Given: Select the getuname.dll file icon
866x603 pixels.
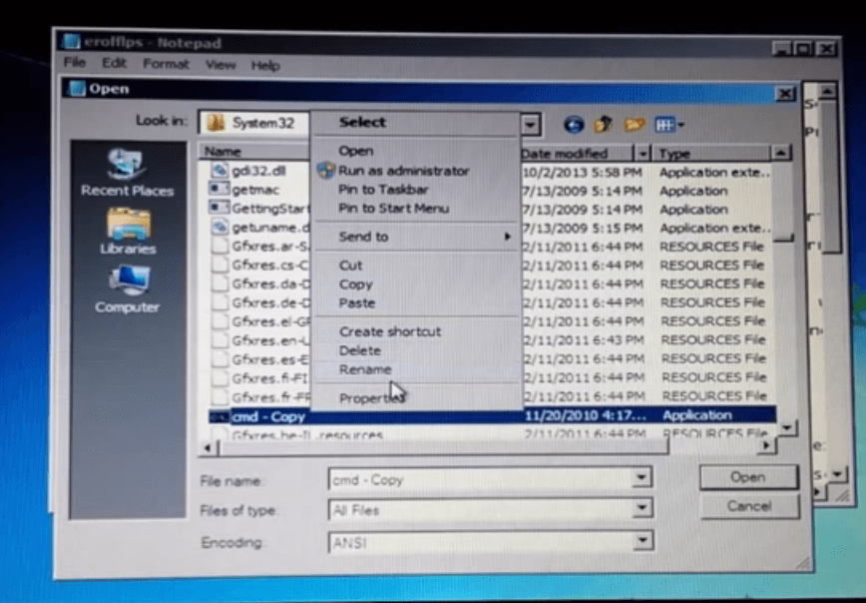Looking at the screenshot, I should 219,227.
